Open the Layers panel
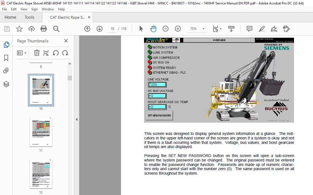The image size is (313, 195). [x=6, y=84]
